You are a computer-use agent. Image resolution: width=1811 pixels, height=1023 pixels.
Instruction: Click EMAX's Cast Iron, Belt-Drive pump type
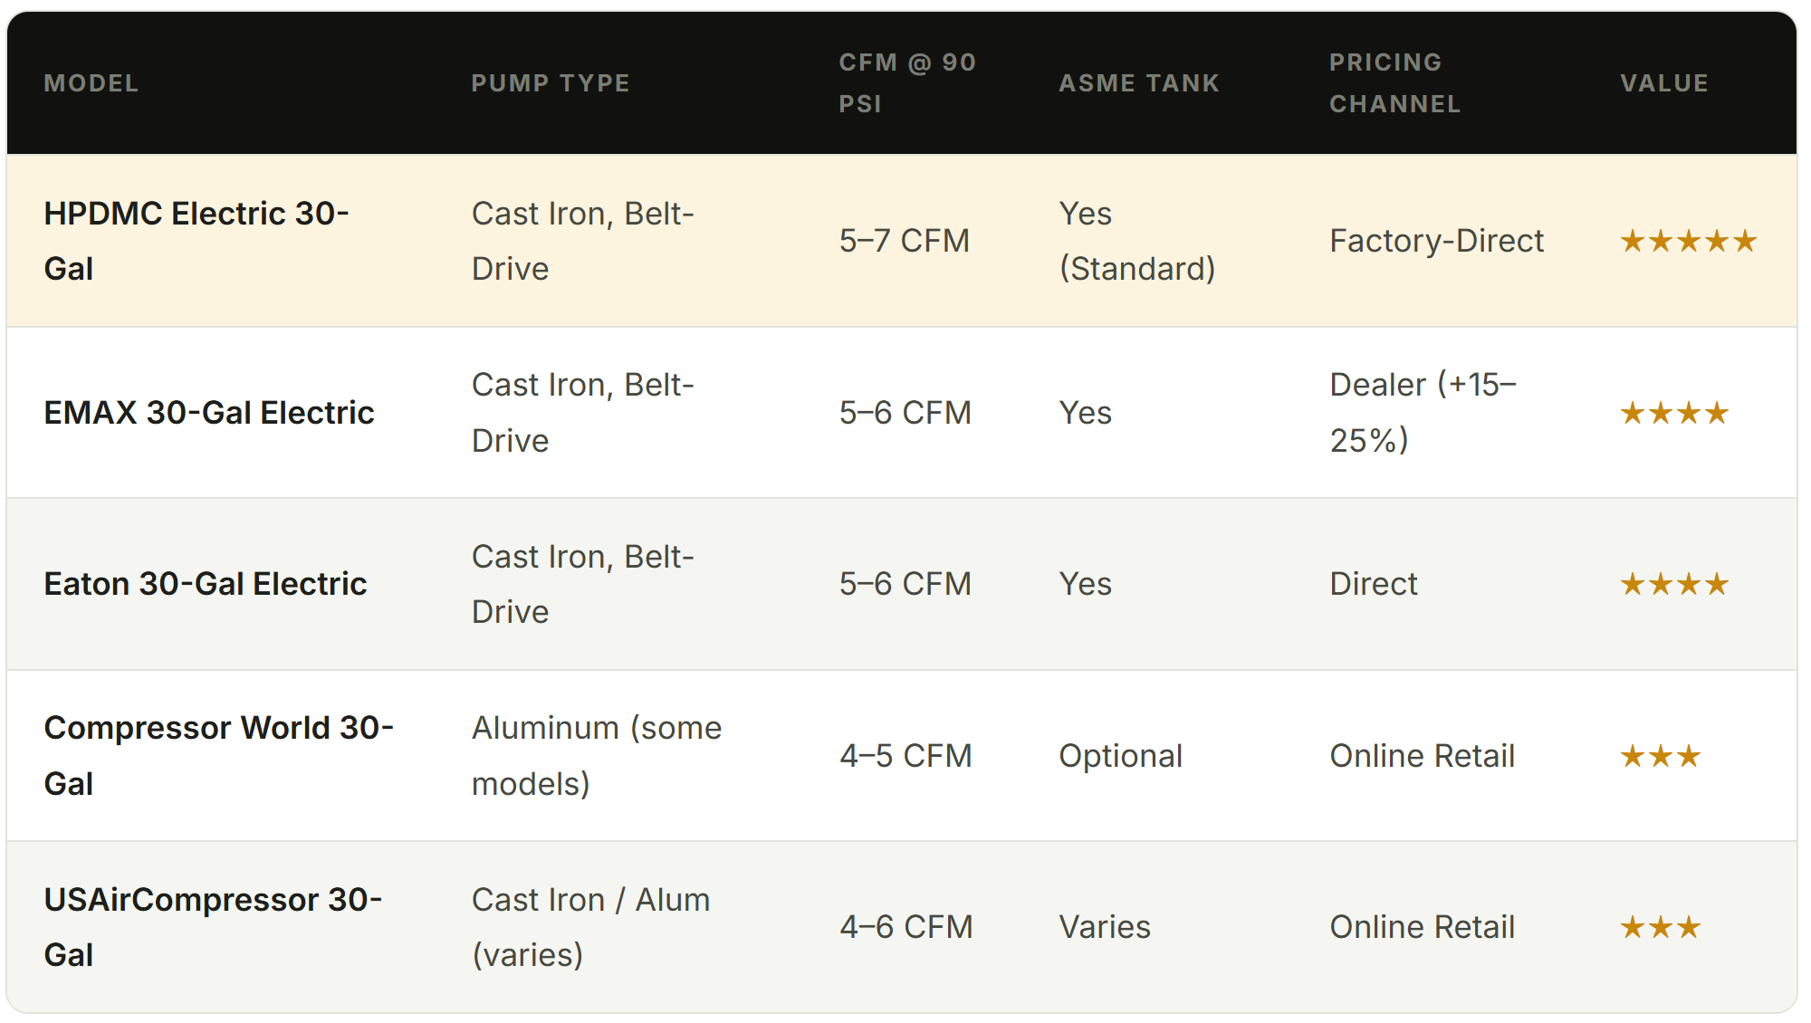point(583,413)
